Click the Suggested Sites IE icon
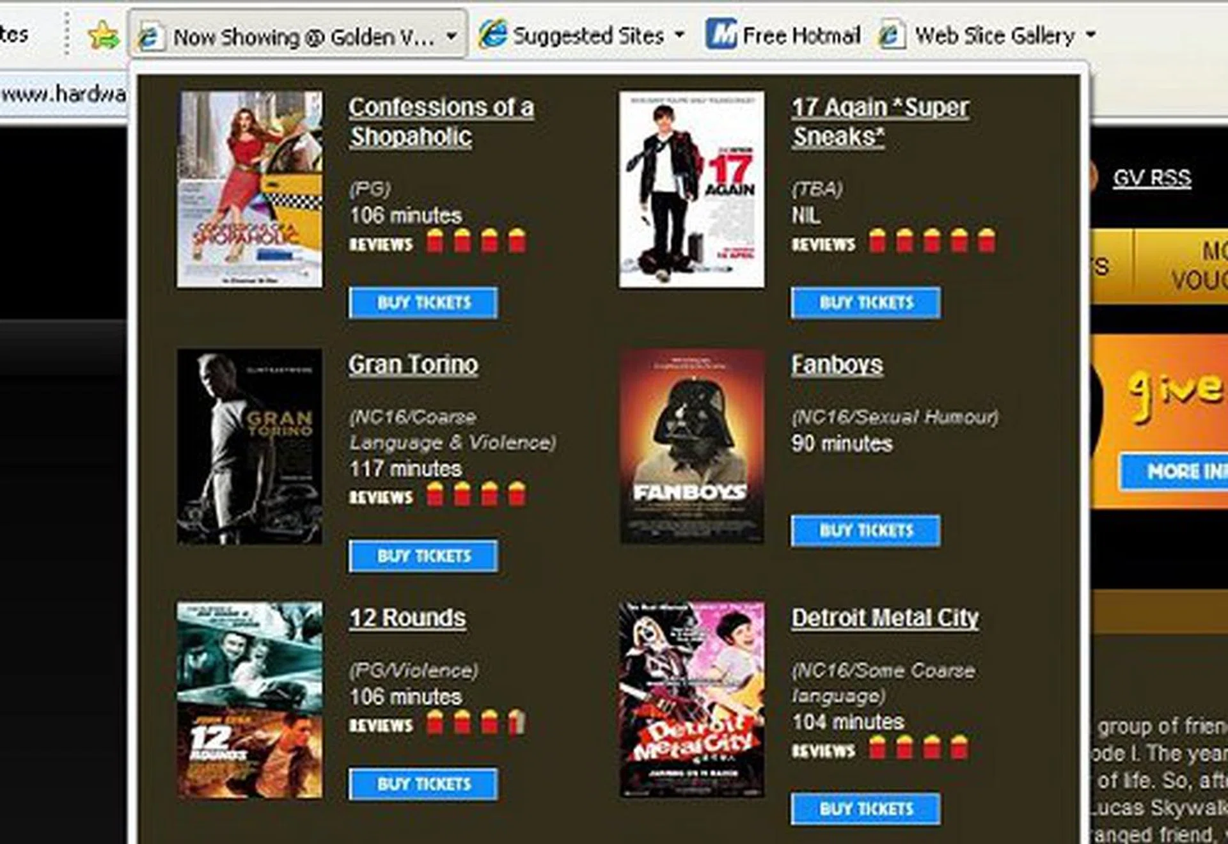This screenshot has width=1228, height=844. point(493,34)
